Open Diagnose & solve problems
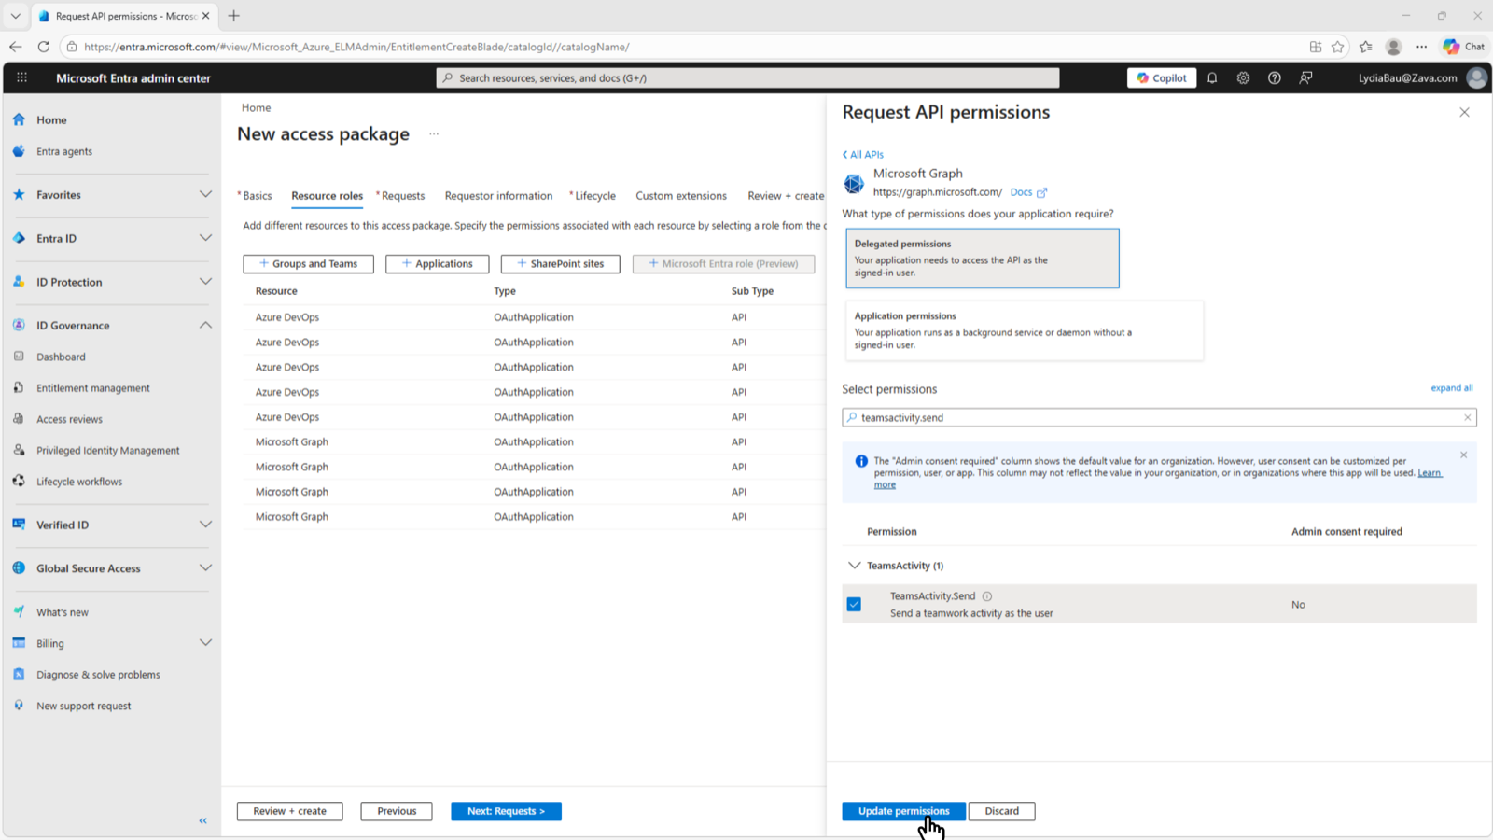 98,675
